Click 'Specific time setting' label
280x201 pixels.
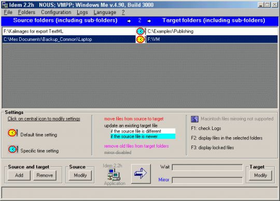(39, 151)
